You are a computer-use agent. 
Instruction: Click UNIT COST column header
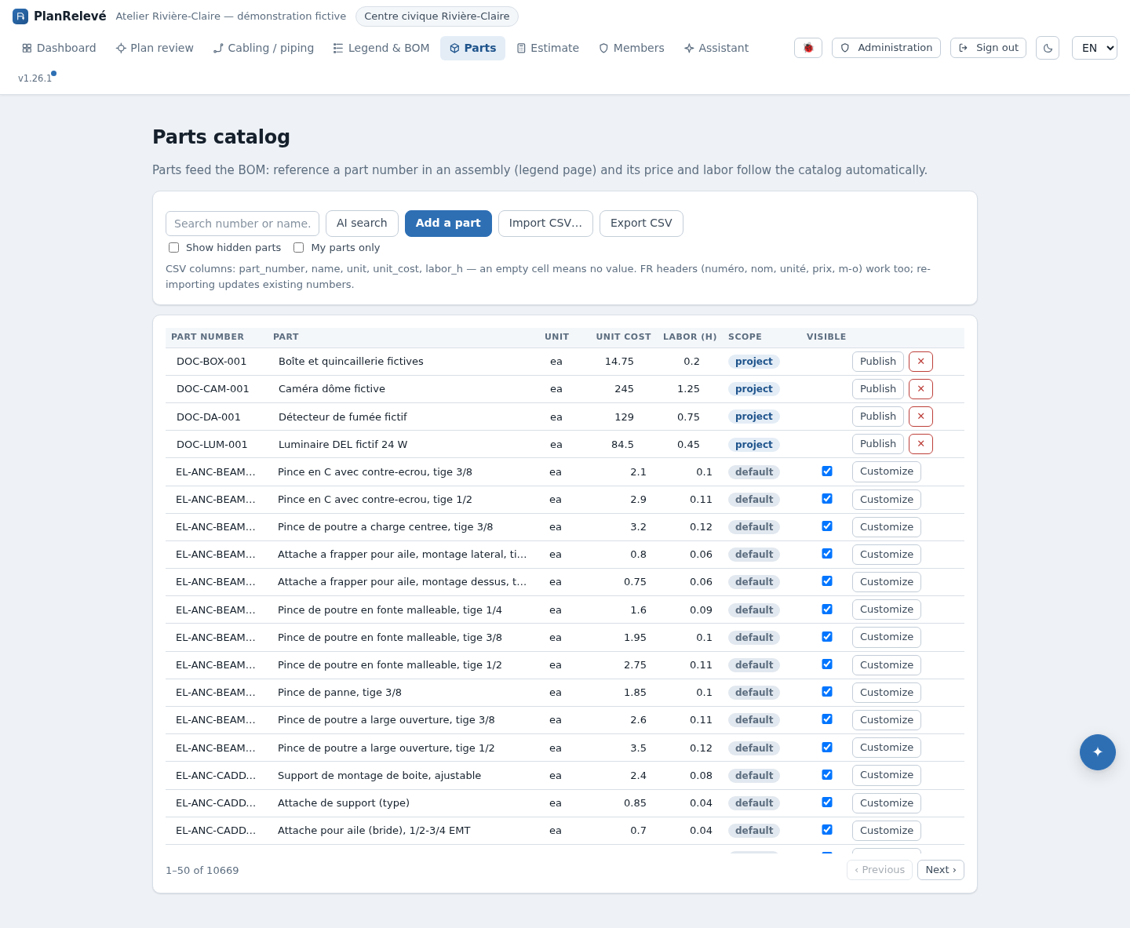(x=623, y=337)
